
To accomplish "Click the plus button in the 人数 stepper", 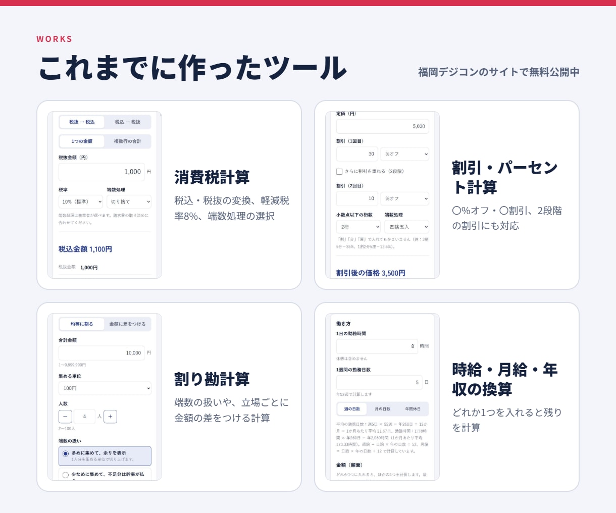I will click(x=111, y=417).
